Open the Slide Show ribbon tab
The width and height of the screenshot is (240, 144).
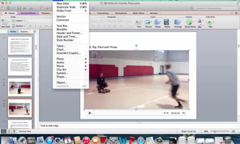[x=139, y=13]
